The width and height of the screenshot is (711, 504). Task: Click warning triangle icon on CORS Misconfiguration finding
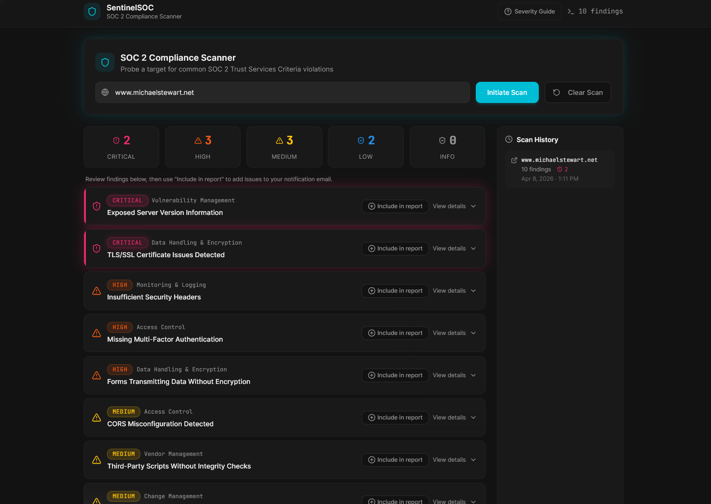tap(96, 418)
